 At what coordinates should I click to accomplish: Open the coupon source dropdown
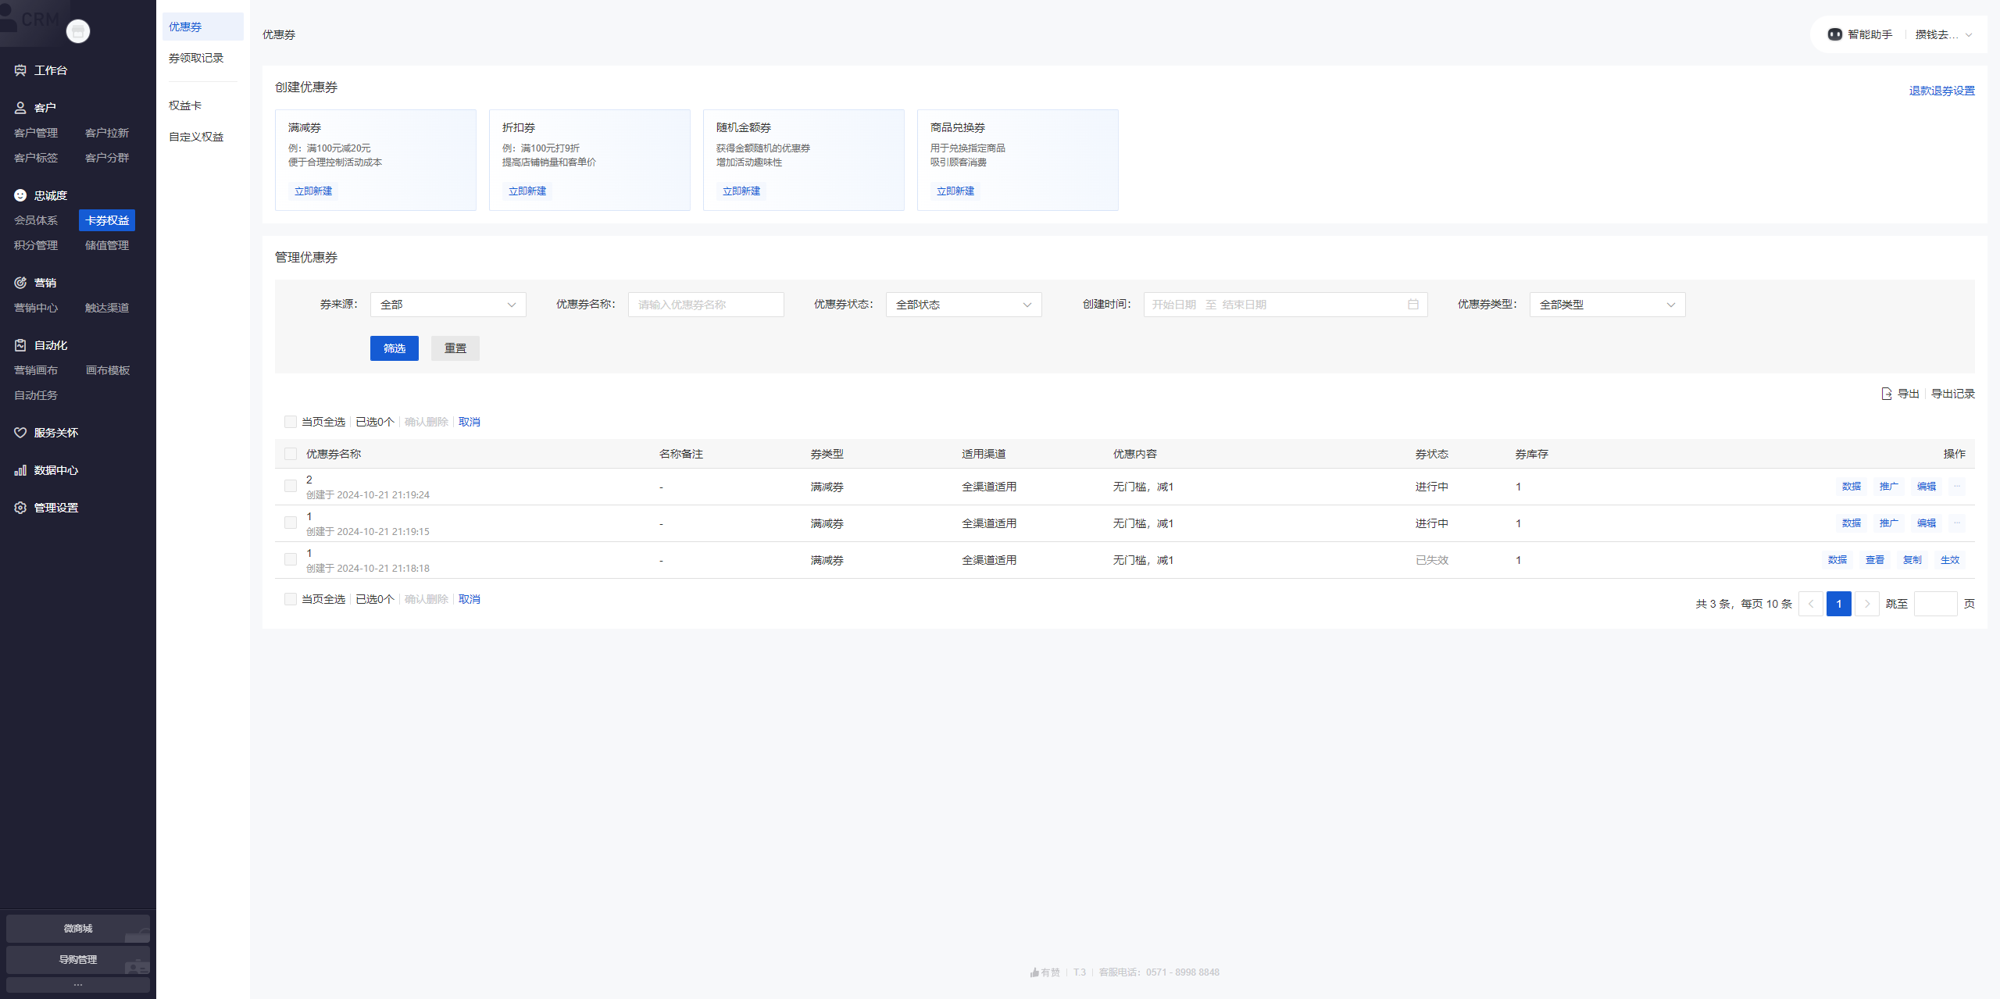pos(448,305)
